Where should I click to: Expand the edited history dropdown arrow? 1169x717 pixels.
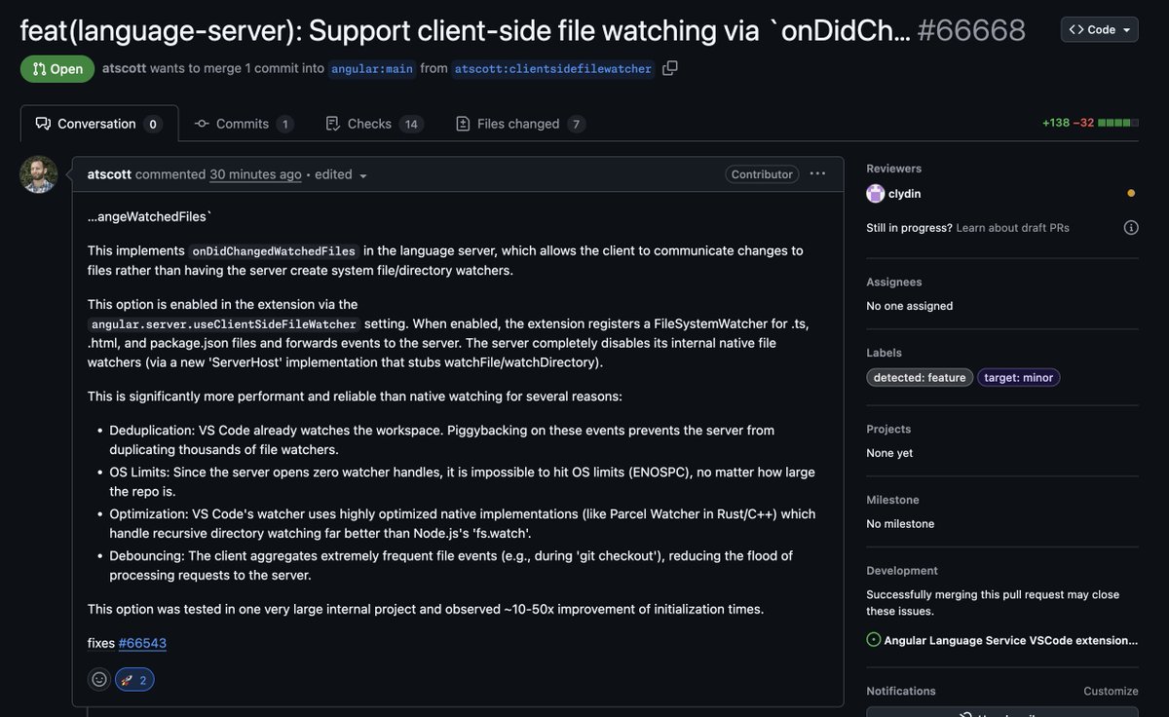tap(363, 175)
